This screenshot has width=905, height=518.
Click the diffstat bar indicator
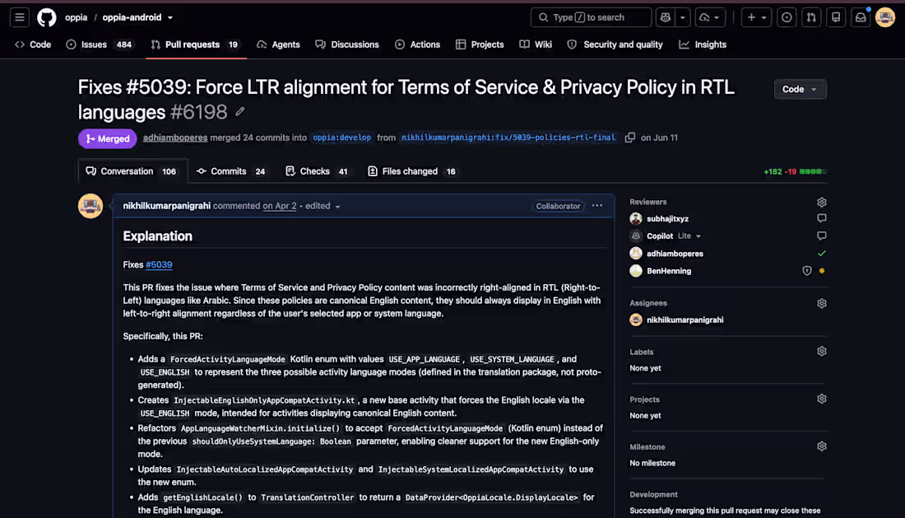(x=813, y=171)
